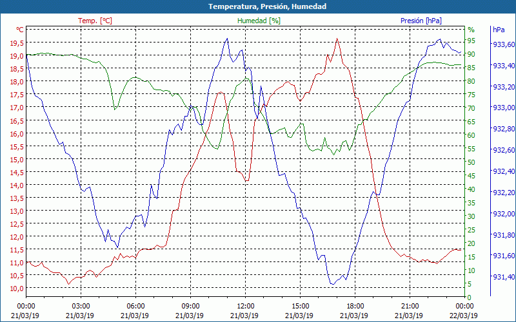Click the '°C' unit label on the temperature axis
The width and height of the screenshot is (516, 322).
tap(20, 30)
